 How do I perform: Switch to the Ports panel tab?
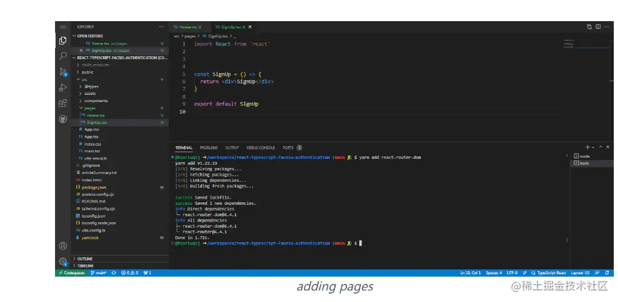[x=291, y=147]
